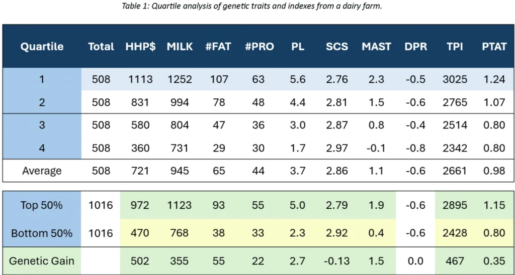Image resolution: width=515 pixels, height=275 pixels.
Task: Click the HHP$ value 1113
Action: pos(140,79)
